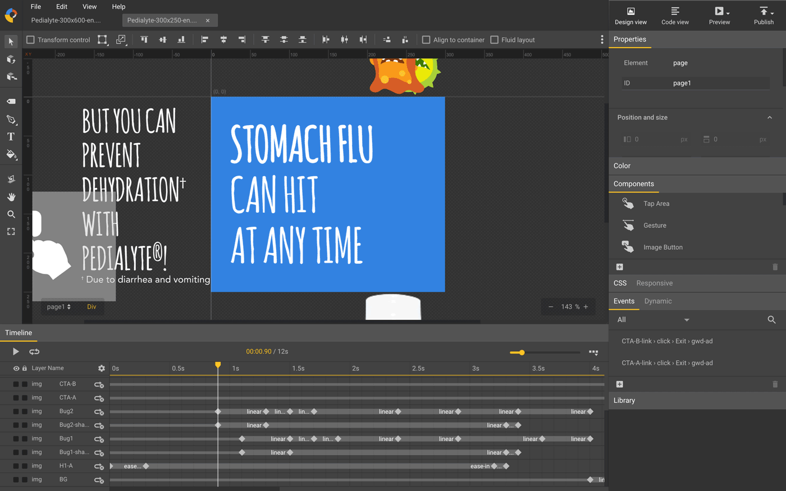Delete the selected event with trash button

(x=775, y=384)
